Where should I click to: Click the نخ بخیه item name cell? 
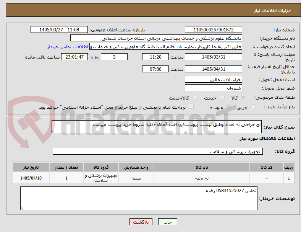(x=202, y=178)
